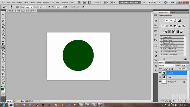Open the File menu
The image size is (190, 107).
click(8, 2)
